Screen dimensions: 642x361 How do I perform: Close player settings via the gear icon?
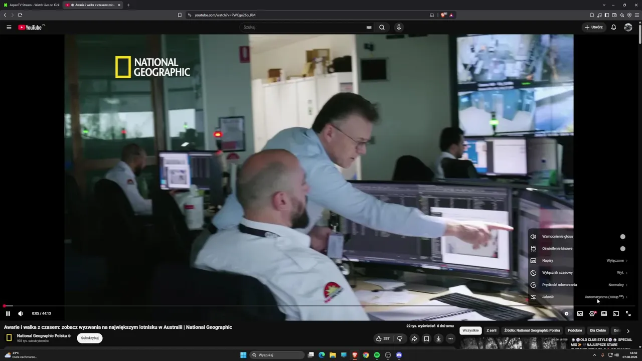point(592,314)
